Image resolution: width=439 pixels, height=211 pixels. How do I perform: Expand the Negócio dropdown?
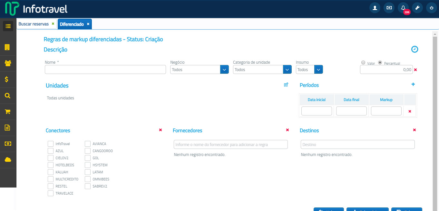[x=224, y=69]
